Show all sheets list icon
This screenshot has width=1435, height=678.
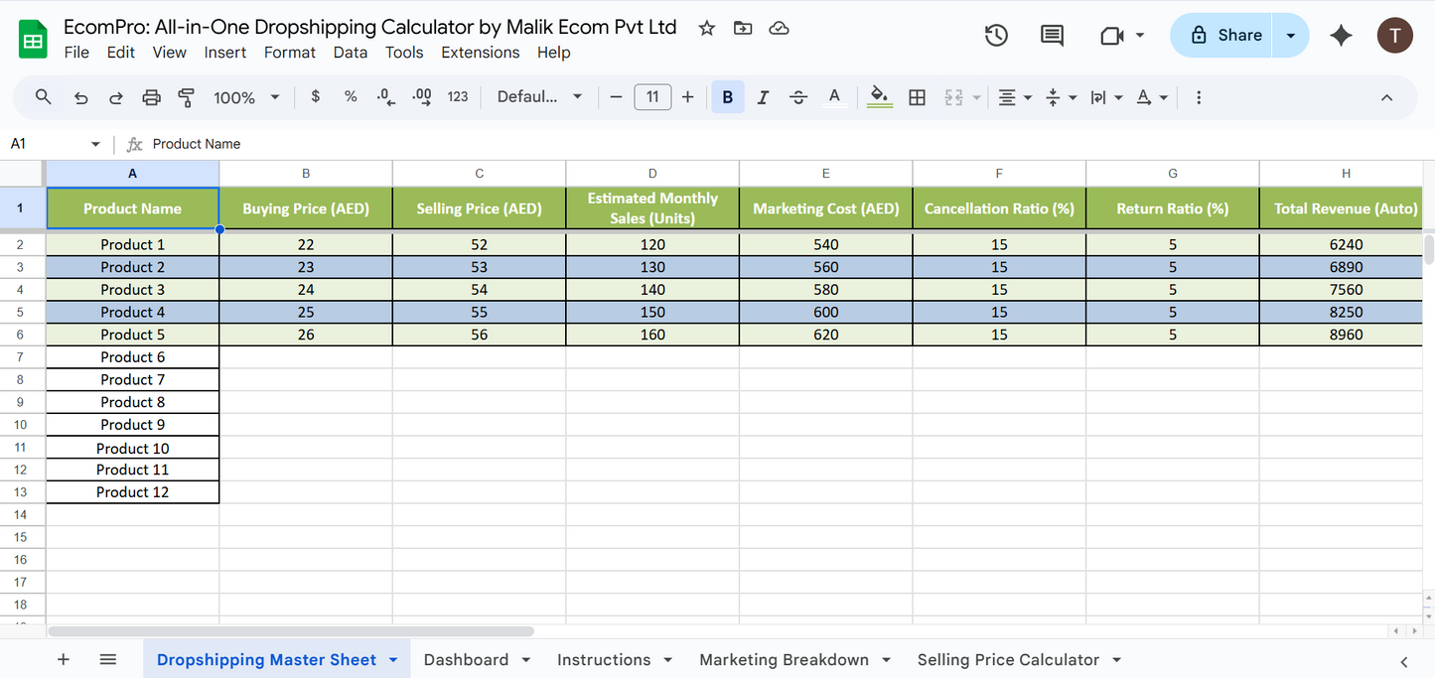pyautogui.click(x=108, y=659)
